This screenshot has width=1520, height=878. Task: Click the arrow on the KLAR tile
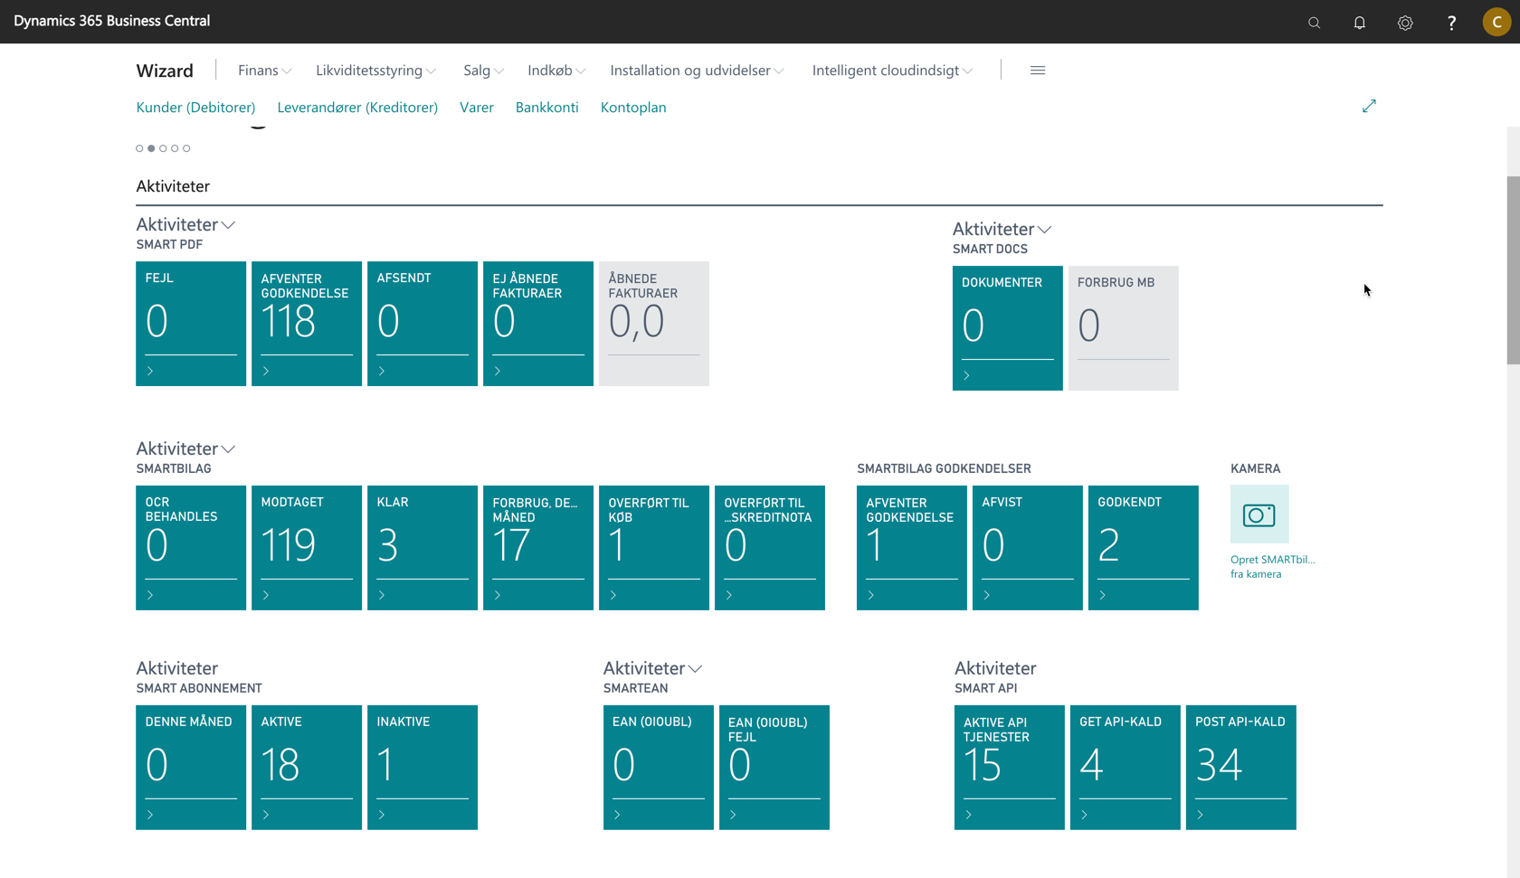(x=382, y=595)
